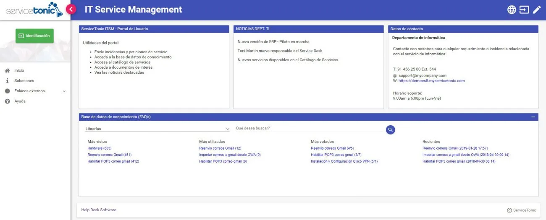Click the 'Departamento de informática' heading
The height and width of the screenshot is (220, 546).
418,38
